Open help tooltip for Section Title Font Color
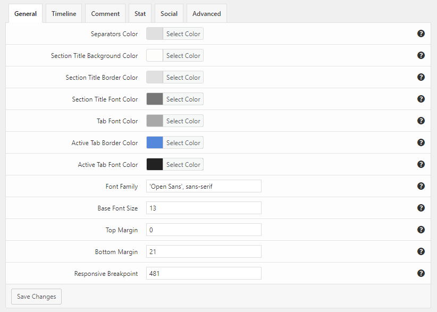 coord(421,99)
